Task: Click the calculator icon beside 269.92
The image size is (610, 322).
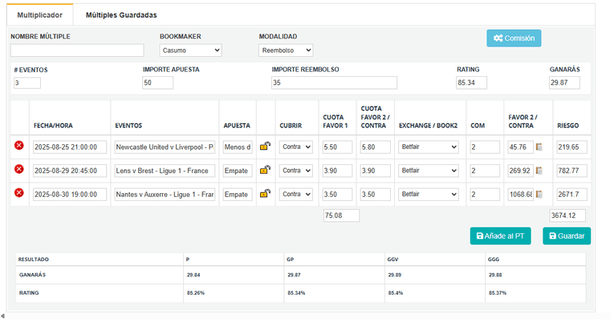Action: tap(539, 171)
